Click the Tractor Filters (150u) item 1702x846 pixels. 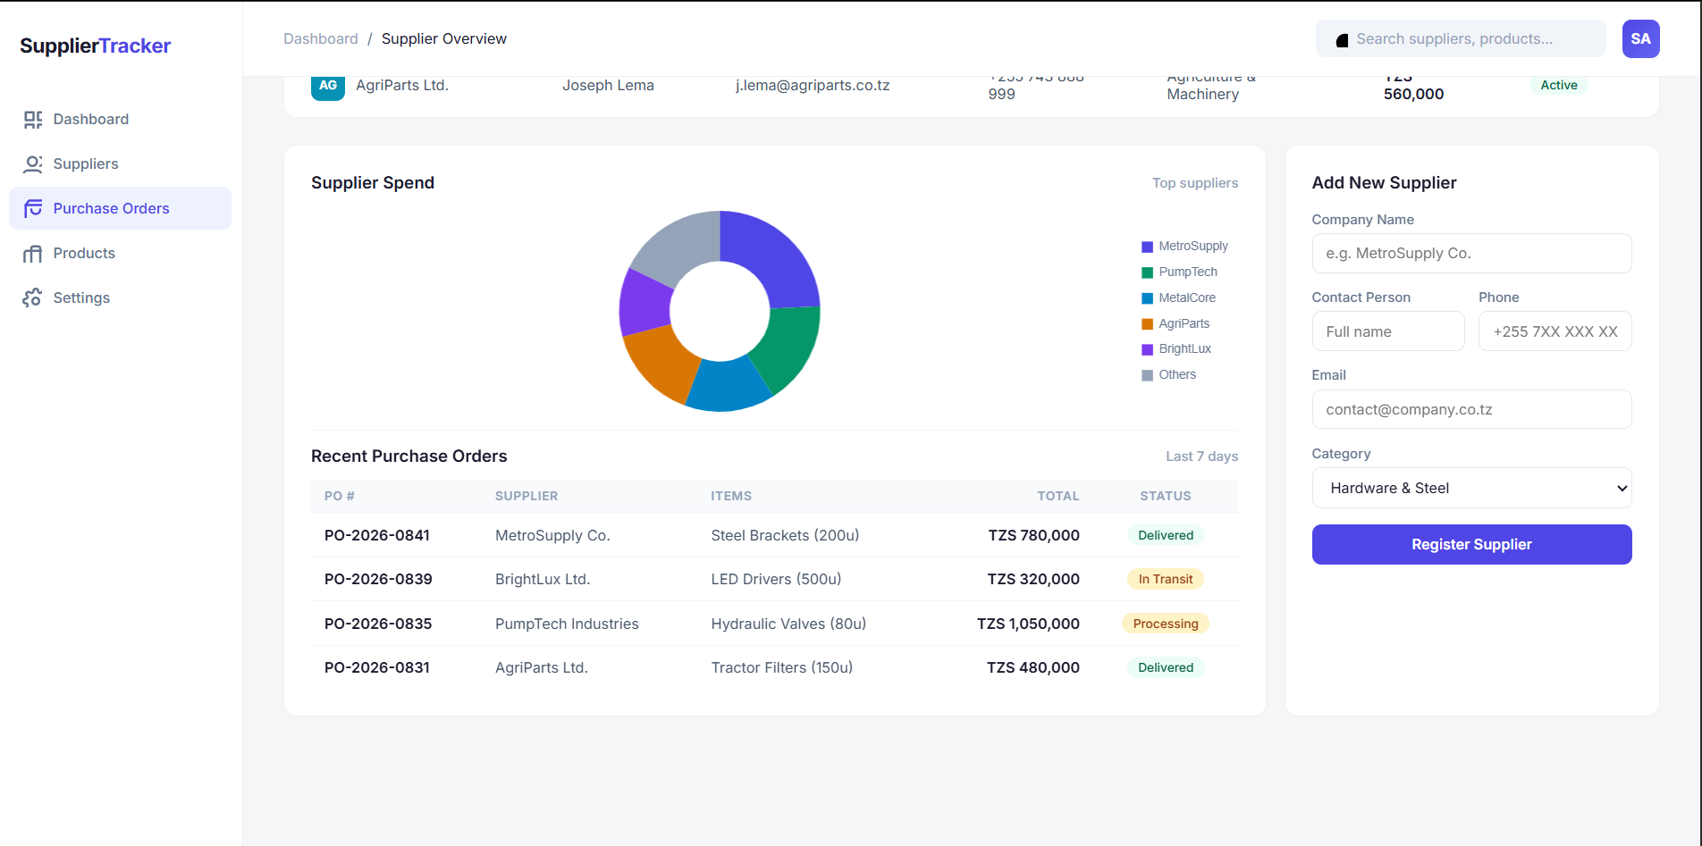coord(782,667)
